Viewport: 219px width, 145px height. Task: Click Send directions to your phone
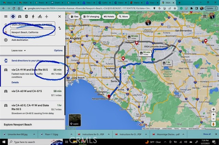(27, 61)
